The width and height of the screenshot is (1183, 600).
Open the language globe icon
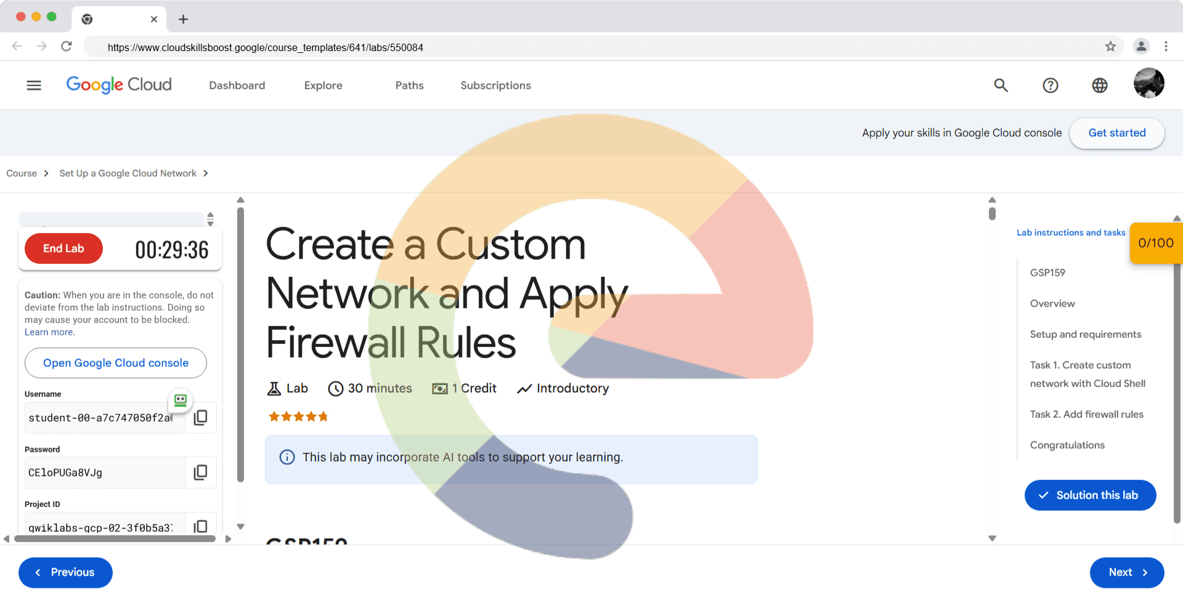1099,86
